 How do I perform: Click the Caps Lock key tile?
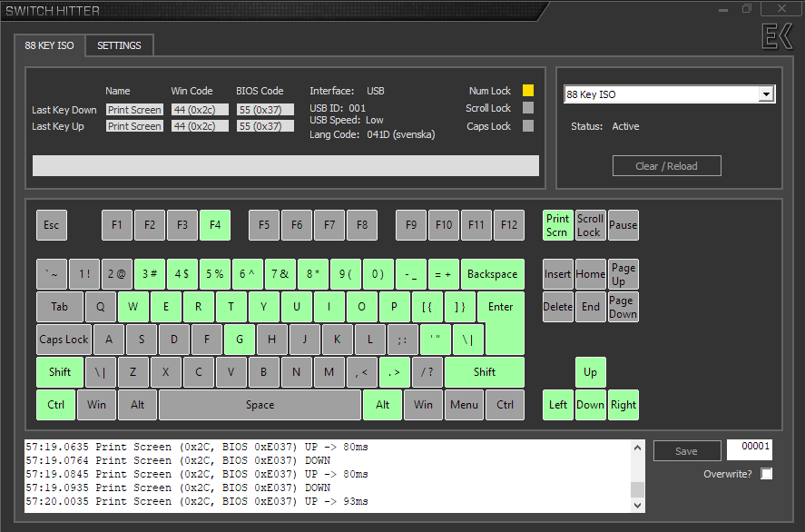64,340
